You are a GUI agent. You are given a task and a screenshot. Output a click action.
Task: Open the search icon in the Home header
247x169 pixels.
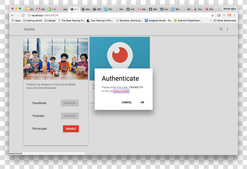[221, 29]
